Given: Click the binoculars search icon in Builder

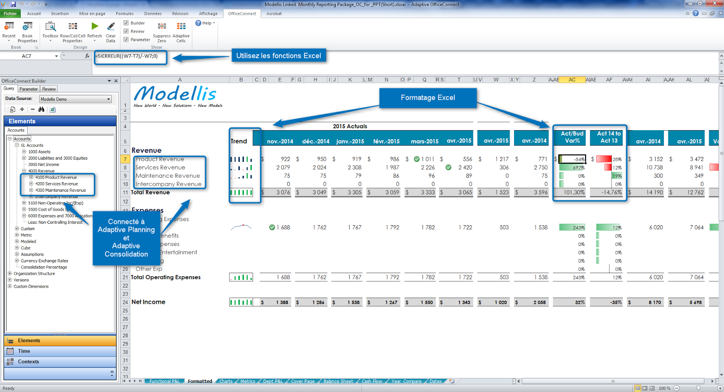Looking at the screenshot, I should [41, 109].
